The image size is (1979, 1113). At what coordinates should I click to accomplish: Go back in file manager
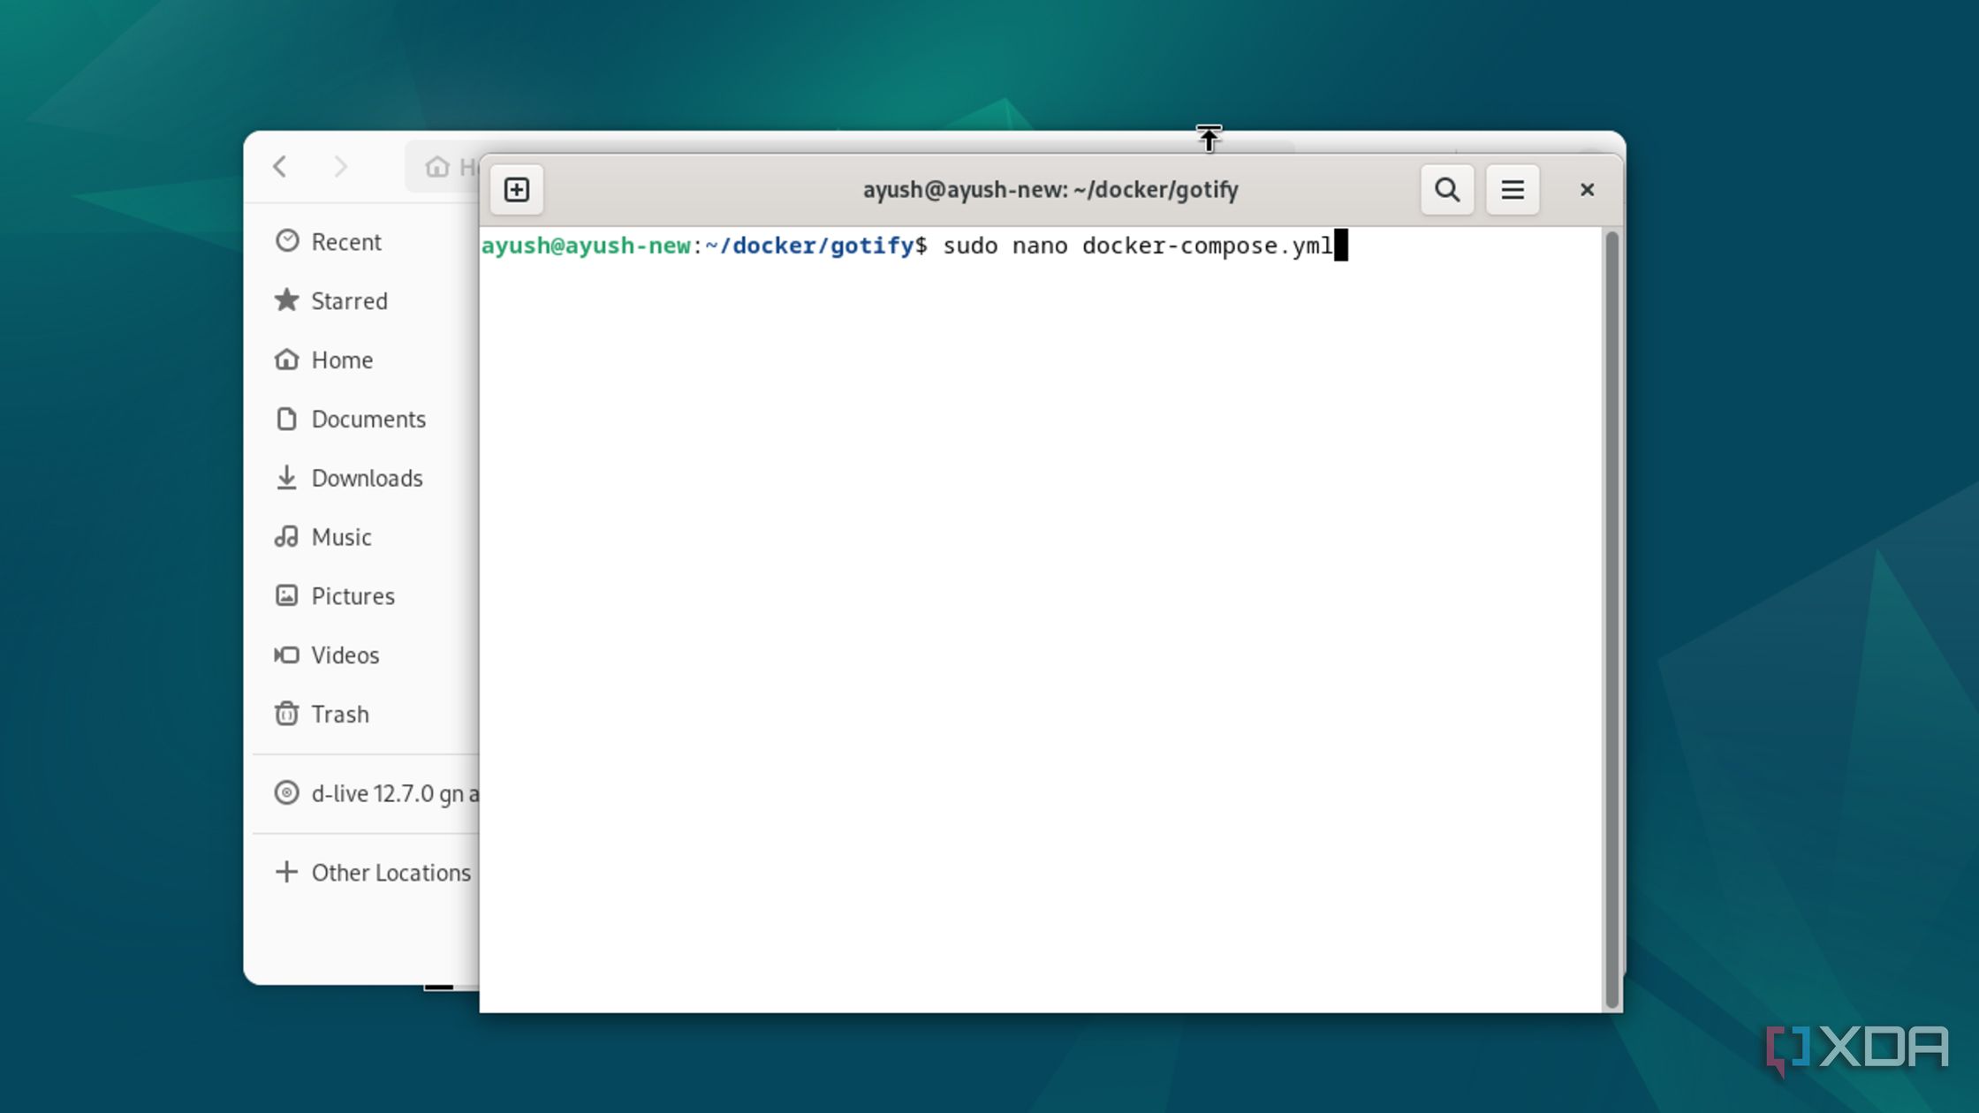point(280,167)
